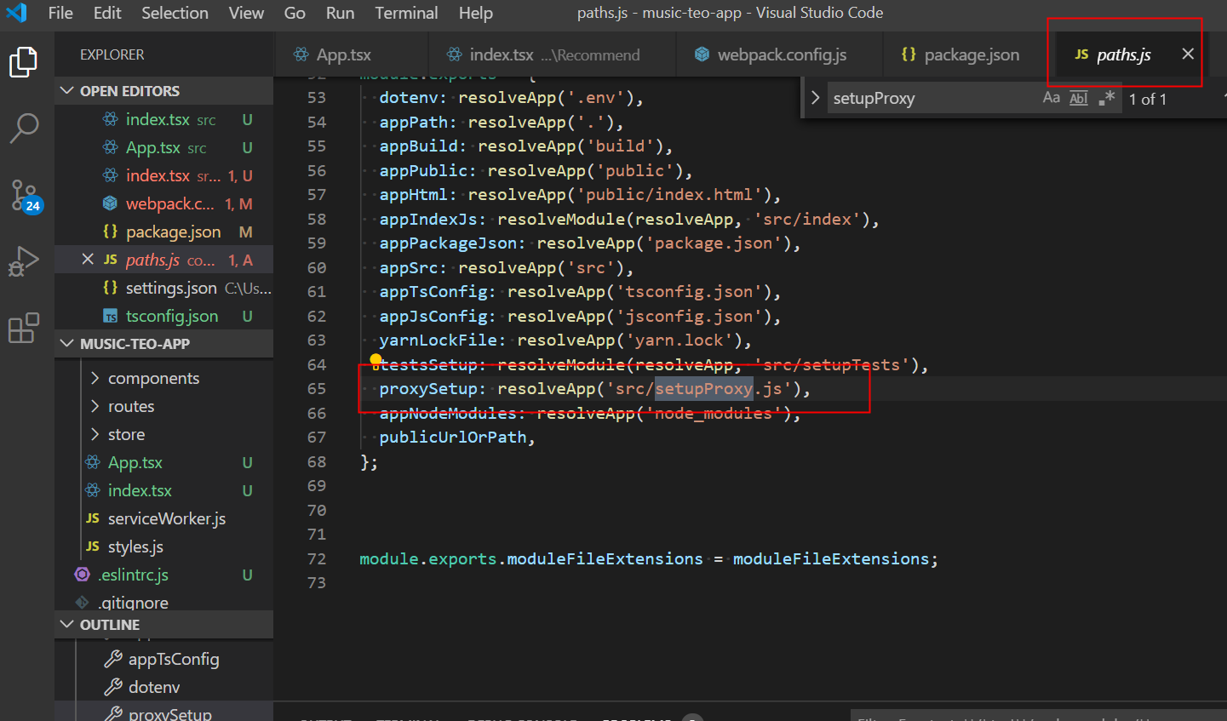This screenshot has width=1227, height=721.
Task: Click line number 65 in gutter
Action: [317, 389]
